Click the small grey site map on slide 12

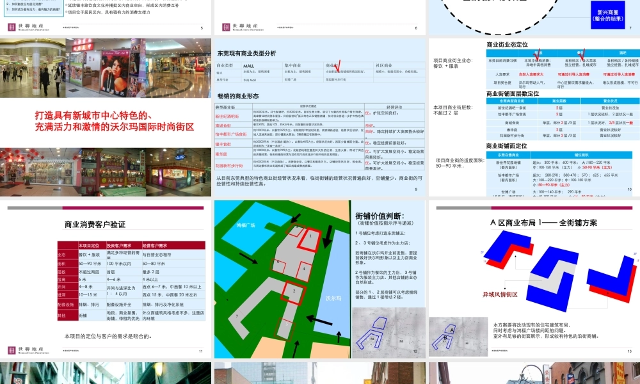click(x=388, y=333)
